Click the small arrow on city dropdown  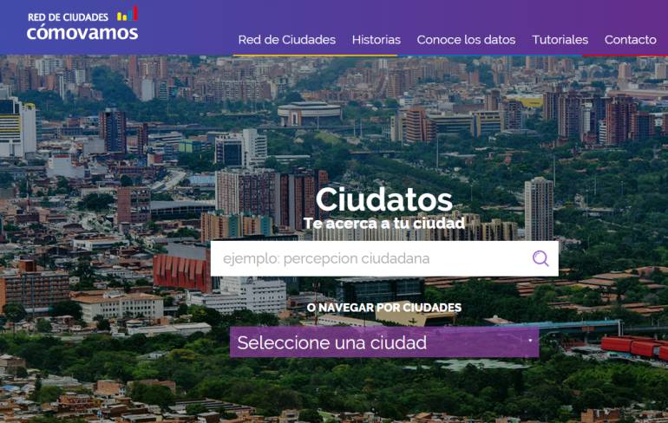pos(530,341)
